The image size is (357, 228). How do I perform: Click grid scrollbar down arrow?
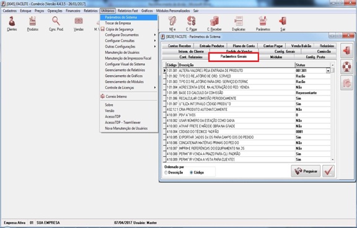pos(333,160)
